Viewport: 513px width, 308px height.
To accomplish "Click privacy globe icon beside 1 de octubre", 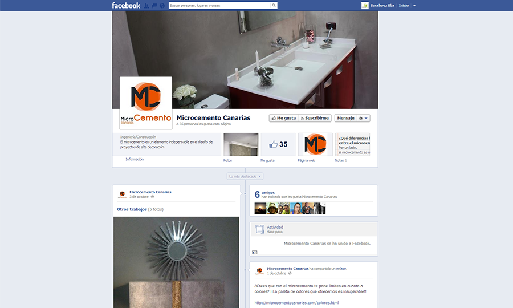I will pyautogui.click(x=290, y=273).
